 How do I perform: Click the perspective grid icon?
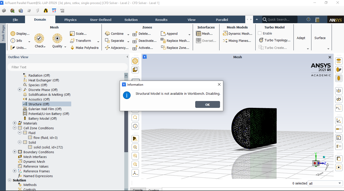pos(135,139)
